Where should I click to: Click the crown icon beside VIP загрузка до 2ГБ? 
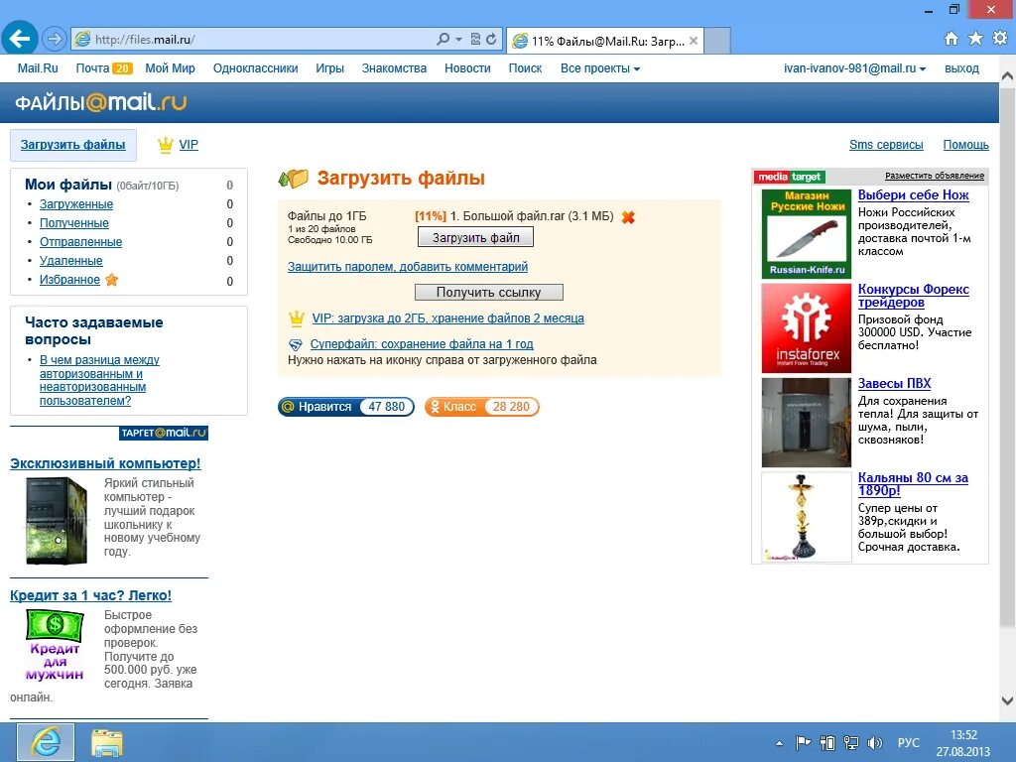(x=296, y=318)
